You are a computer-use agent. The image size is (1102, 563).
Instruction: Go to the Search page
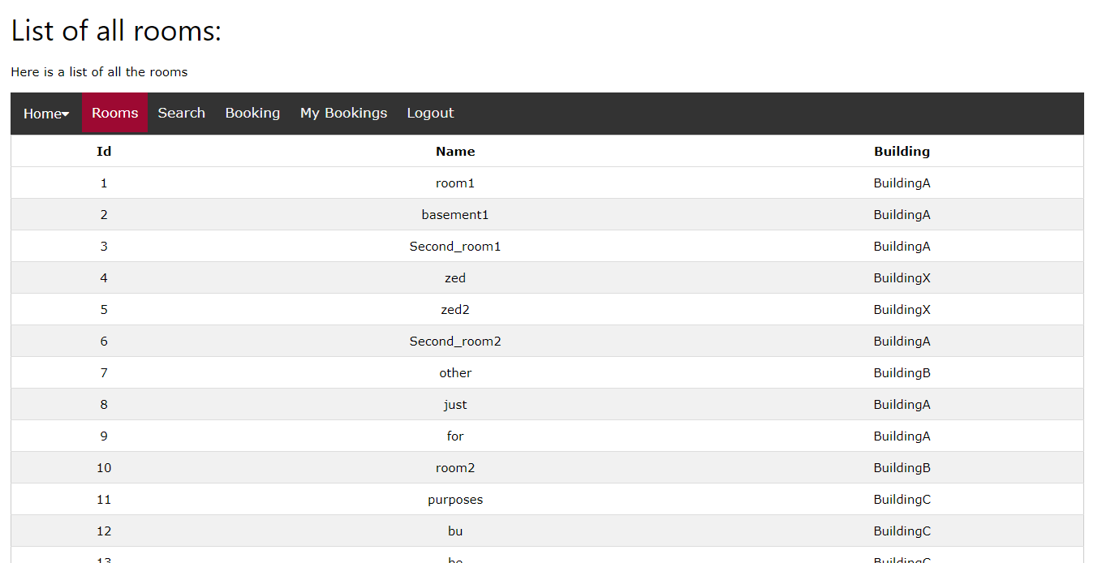181,114
